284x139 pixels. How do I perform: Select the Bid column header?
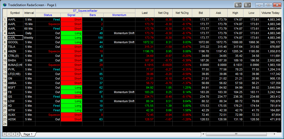pos(201,13)
